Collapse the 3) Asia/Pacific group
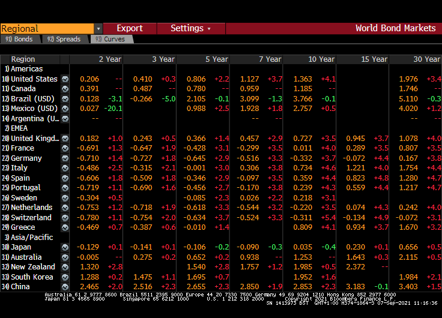This screenshot has height=318, width=442. tap(29, 238)
